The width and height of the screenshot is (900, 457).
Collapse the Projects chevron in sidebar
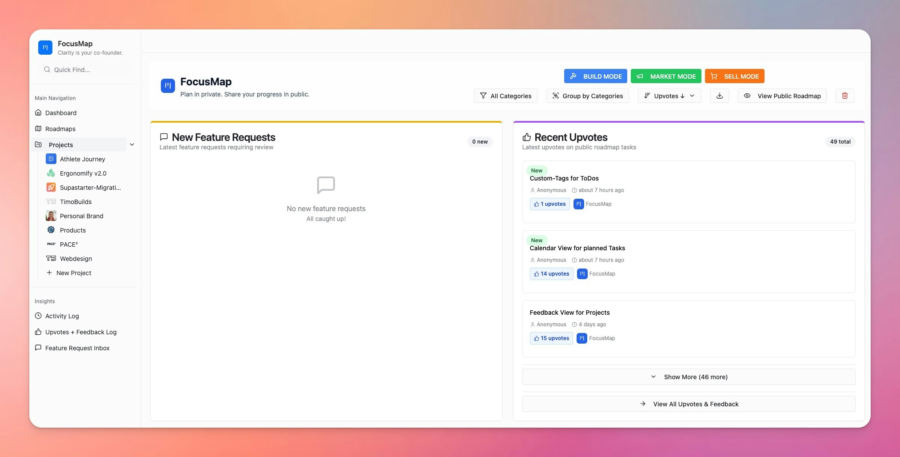(x=131, y=144)
